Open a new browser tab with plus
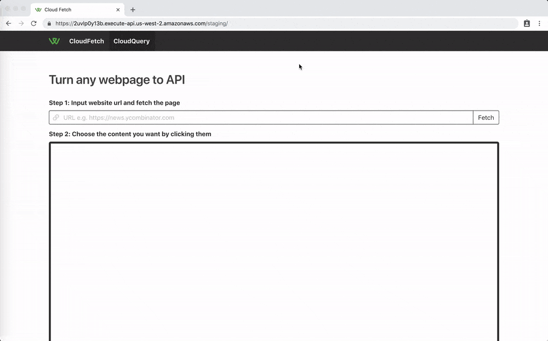The width and height of the screenshot is (548, 341). coord(133,10)
